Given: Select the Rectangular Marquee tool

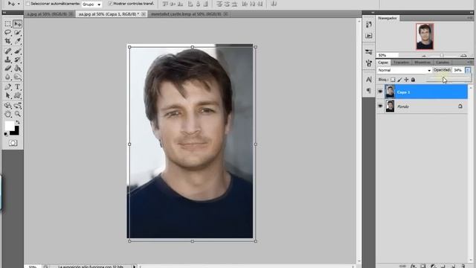Looking at the screenshot, I should coord(8,24).
